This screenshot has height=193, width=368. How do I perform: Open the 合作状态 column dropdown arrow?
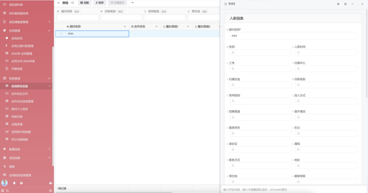pyautogui.click(x=156, y=27)
